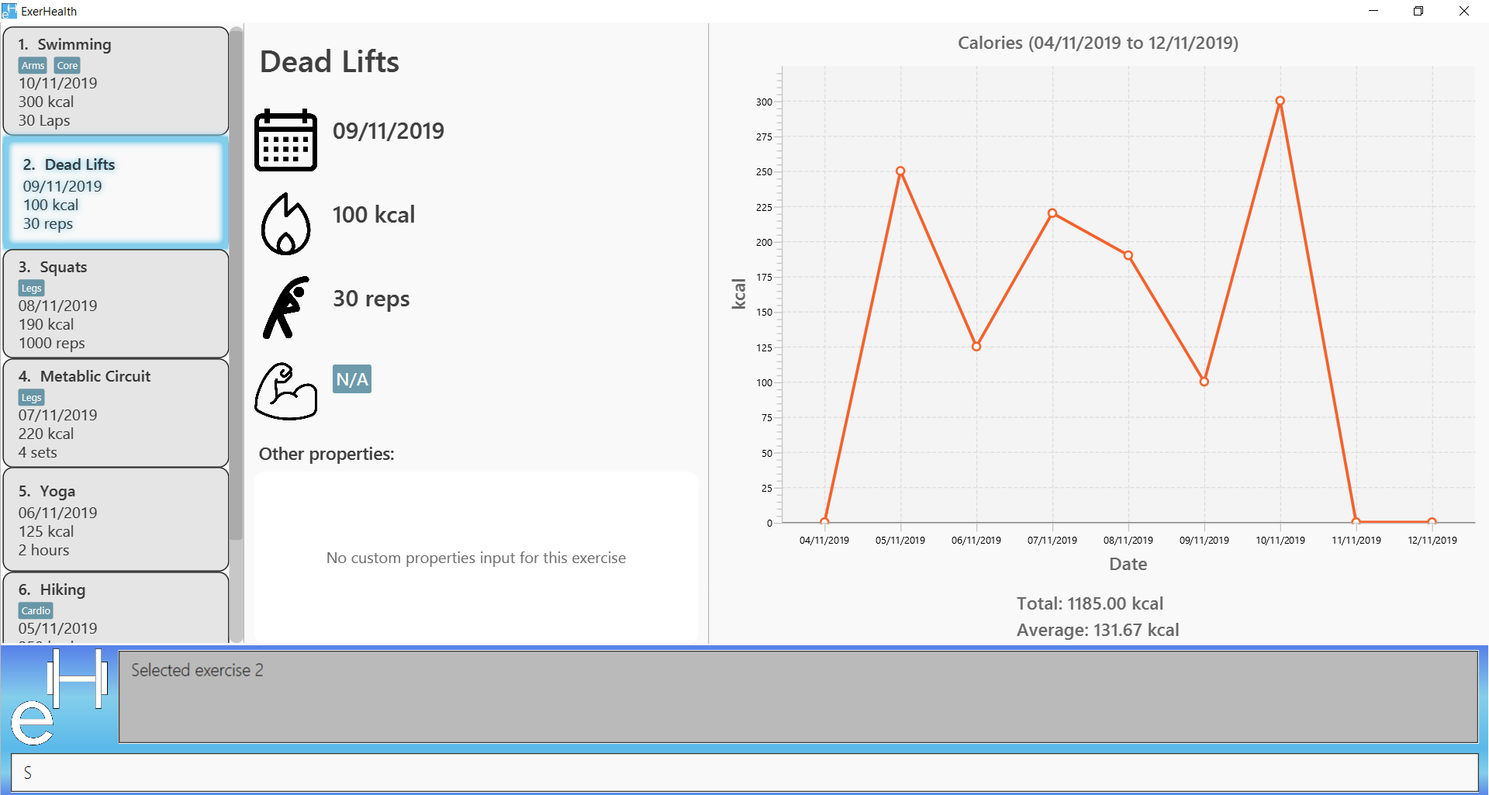Click the Date axis label
Screen dimensions: 1489x795
pyautogui.click(x=1128, y=564)
